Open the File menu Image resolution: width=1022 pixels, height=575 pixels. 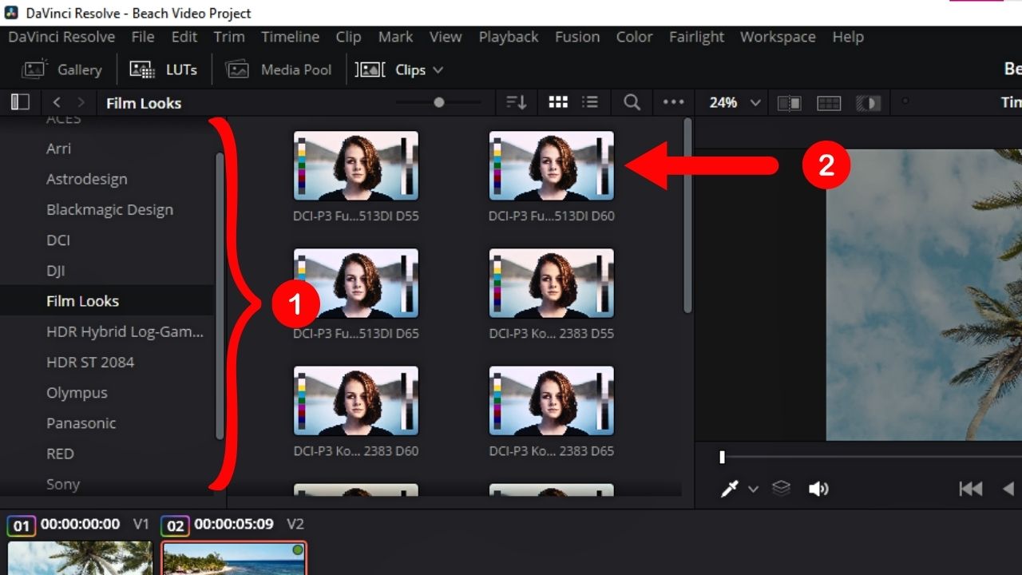click(143, 37)
